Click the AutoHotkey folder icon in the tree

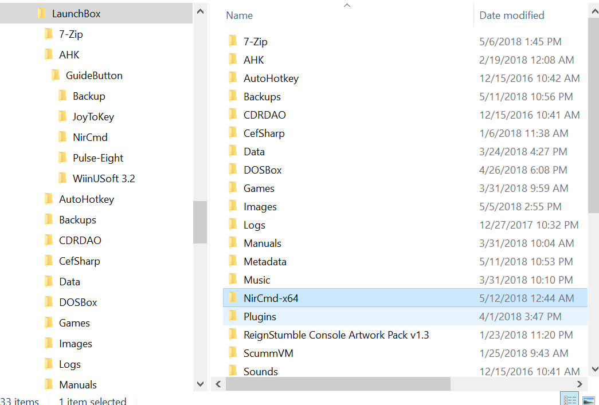click(x=49, y=199)
